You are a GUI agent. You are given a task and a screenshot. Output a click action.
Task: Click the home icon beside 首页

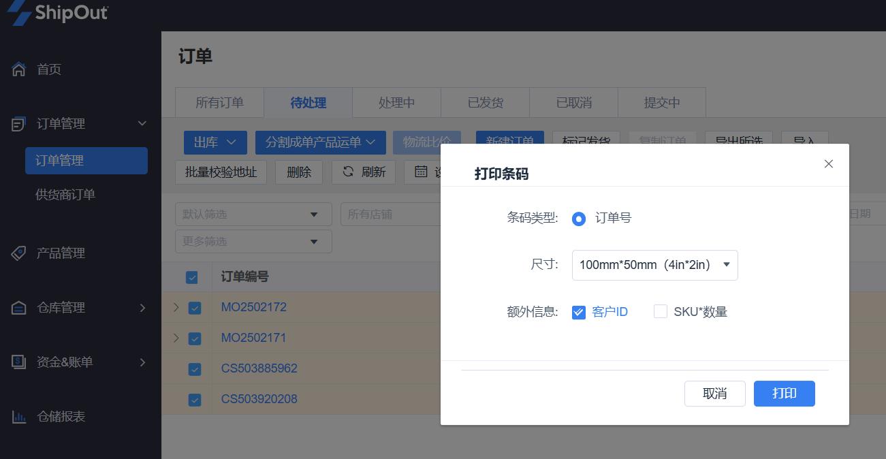(x=19, y=69)
